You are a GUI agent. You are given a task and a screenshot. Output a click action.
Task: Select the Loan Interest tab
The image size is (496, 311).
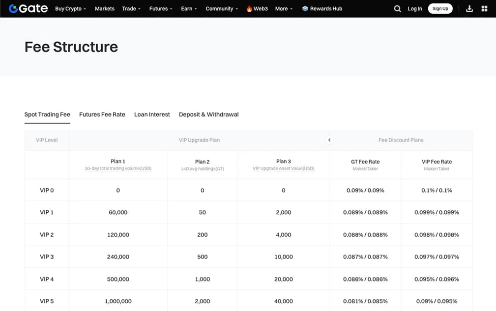(152, 114)
